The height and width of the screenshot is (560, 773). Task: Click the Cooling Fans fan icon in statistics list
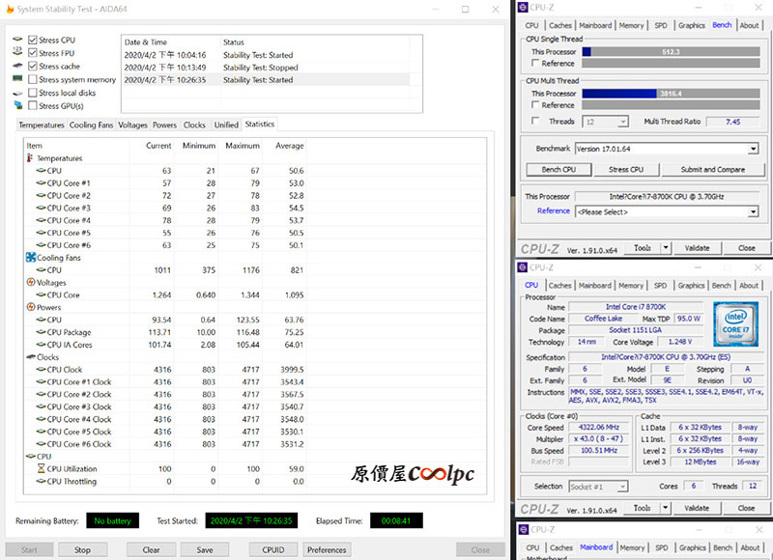(31, 258)
